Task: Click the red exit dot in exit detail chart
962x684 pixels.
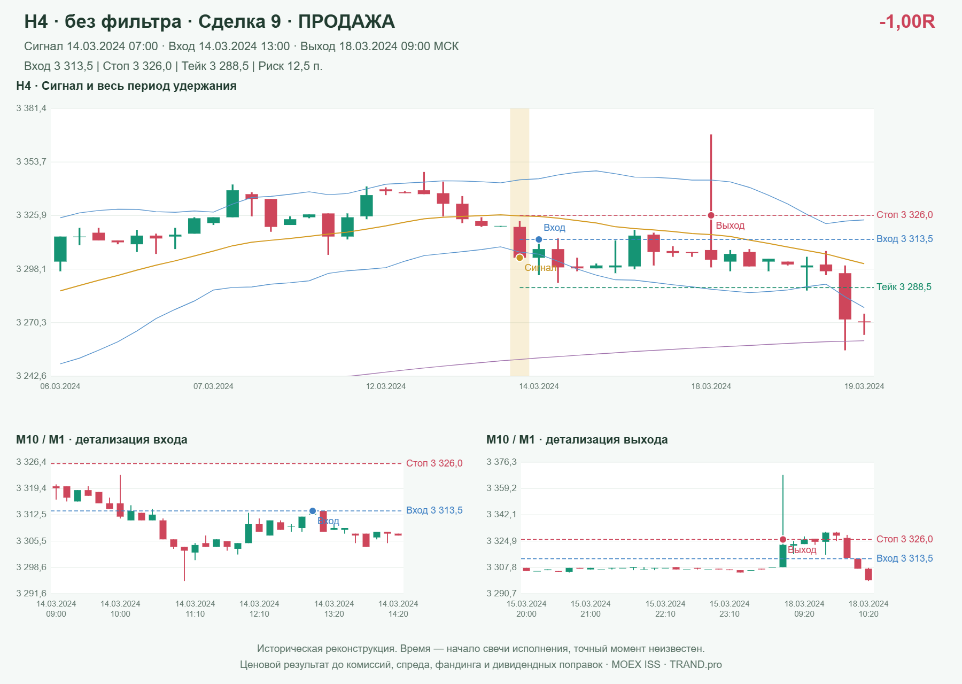Action: tap(783, 539)
